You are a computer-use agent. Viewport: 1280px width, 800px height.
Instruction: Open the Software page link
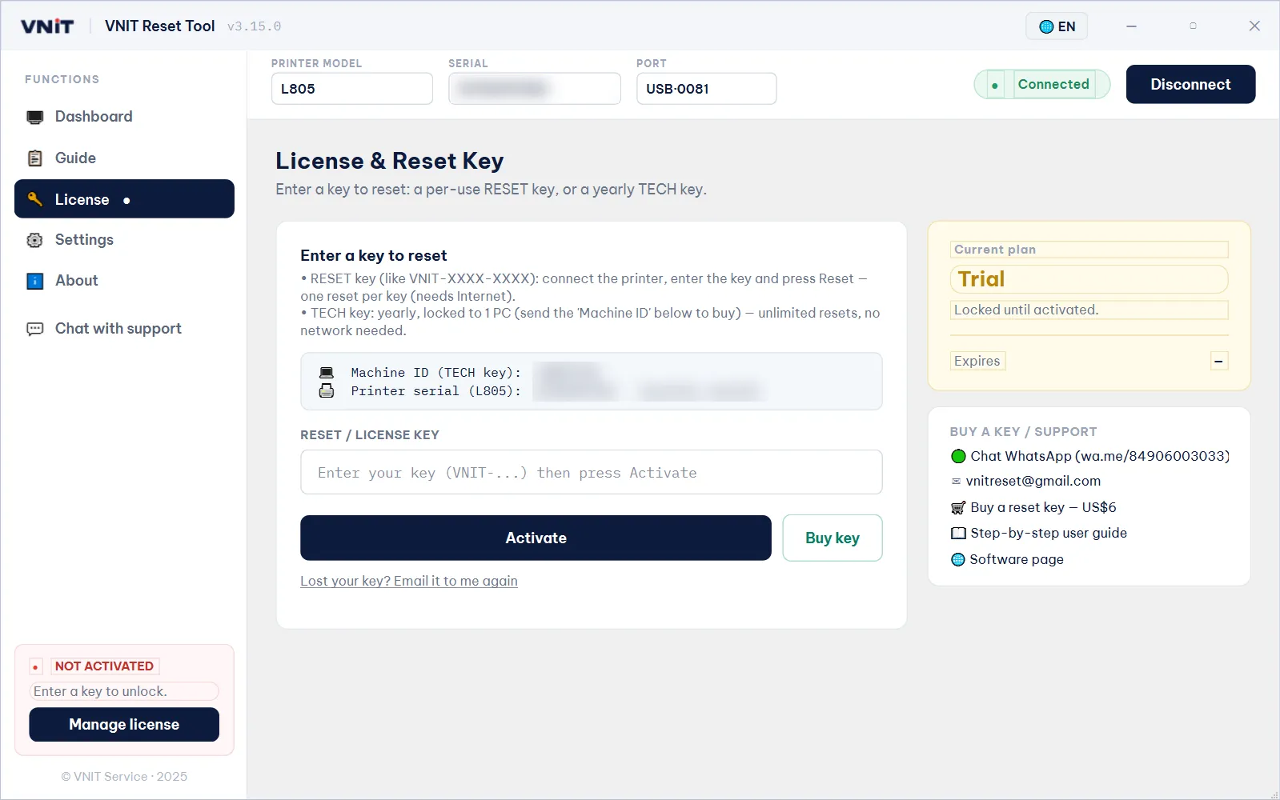click(1017, 559)
